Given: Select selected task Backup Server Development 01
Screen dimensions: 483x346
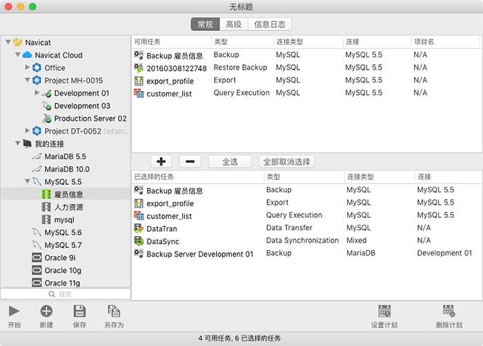Looking at the screenshot, I should click(x=307, y=254).
